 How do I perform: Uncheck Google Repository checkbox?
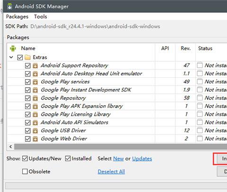tap(28, 98)
